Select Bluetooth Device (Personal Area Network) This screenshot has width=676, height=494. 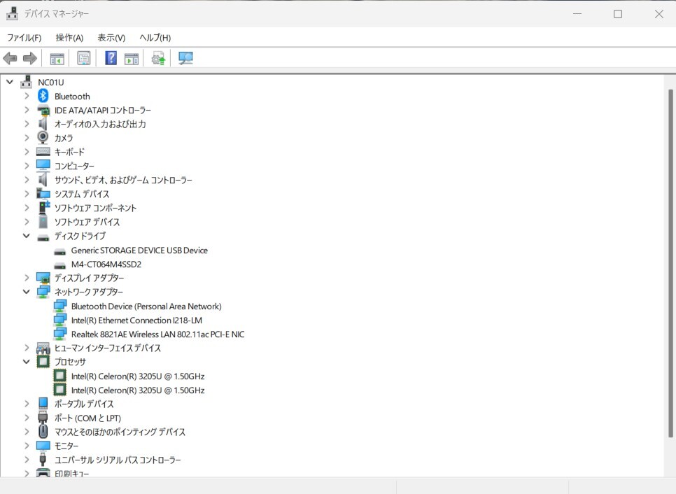pos(146,306)
